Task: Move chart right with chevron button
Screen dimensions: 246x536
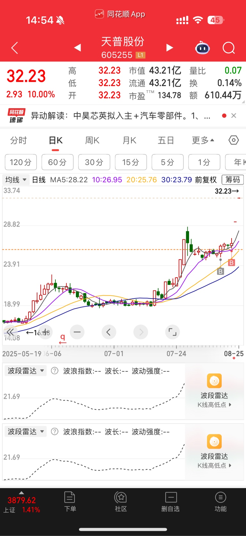Action: [x=141, y=332]
